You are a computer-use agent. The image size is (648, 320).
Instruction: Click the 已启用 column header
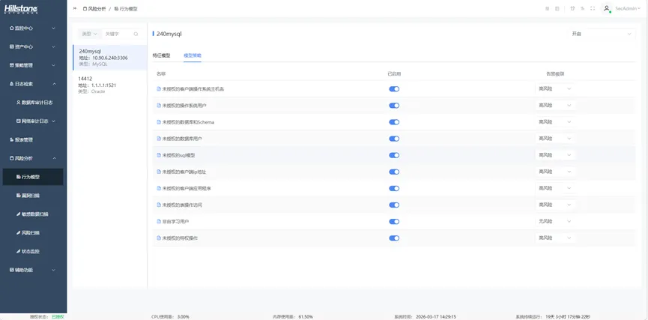[394, 73]
